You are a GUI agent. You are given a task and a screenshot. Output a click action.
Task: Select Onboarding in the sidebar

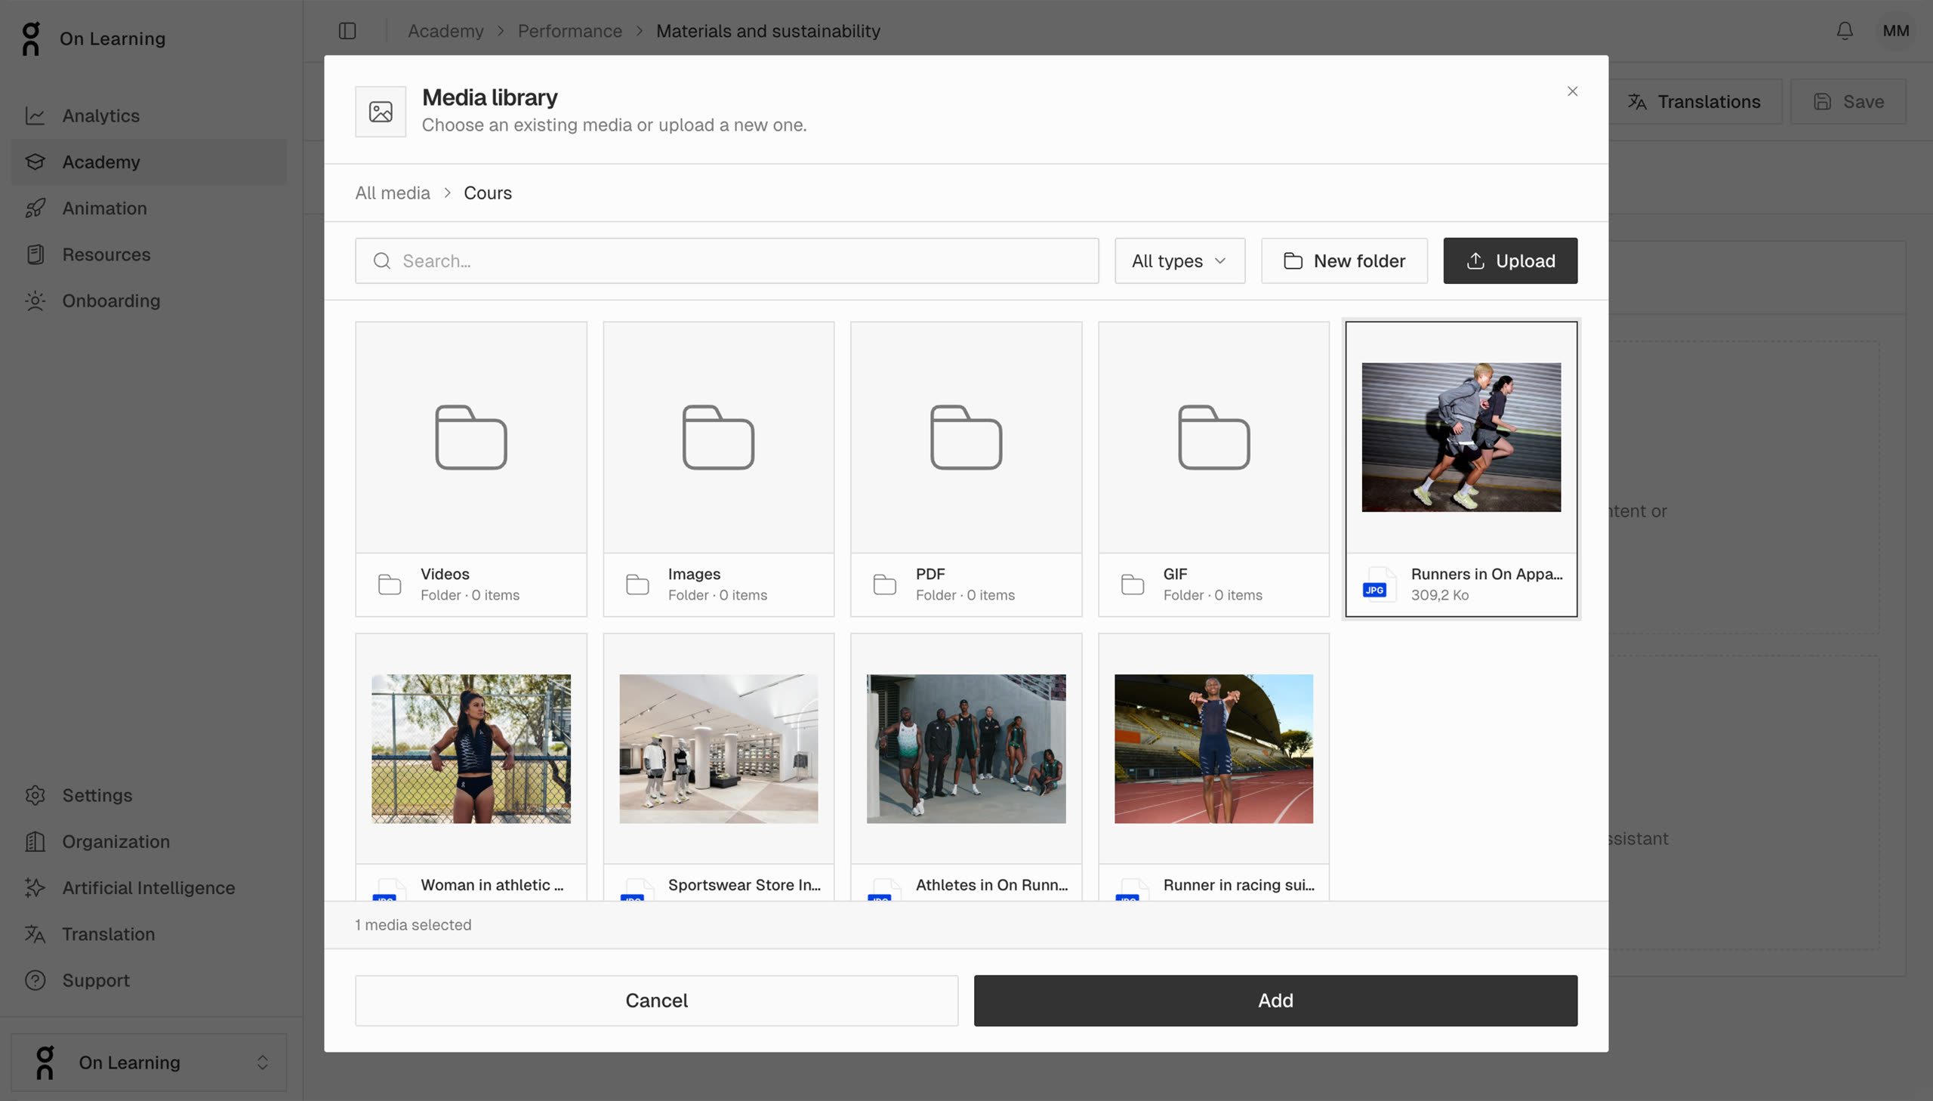pos(149,301)
